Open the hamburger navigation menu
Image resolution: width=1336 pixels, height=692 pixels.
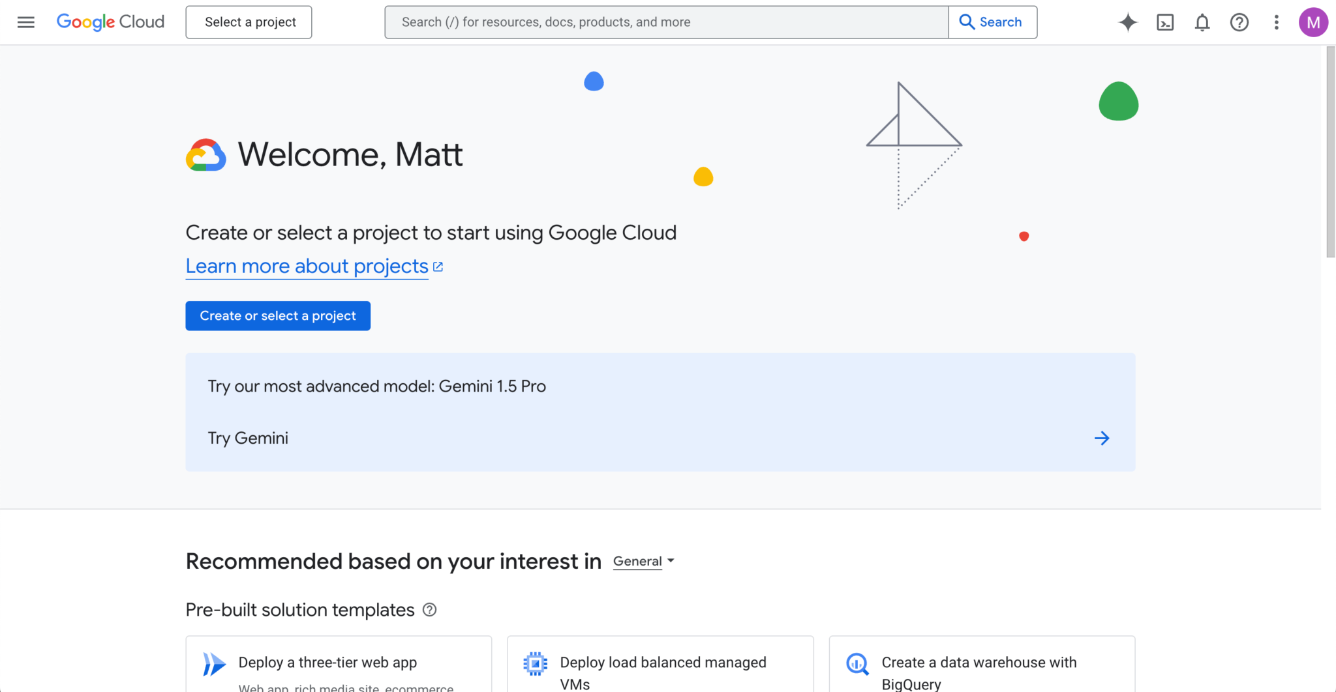click(26, 22)
